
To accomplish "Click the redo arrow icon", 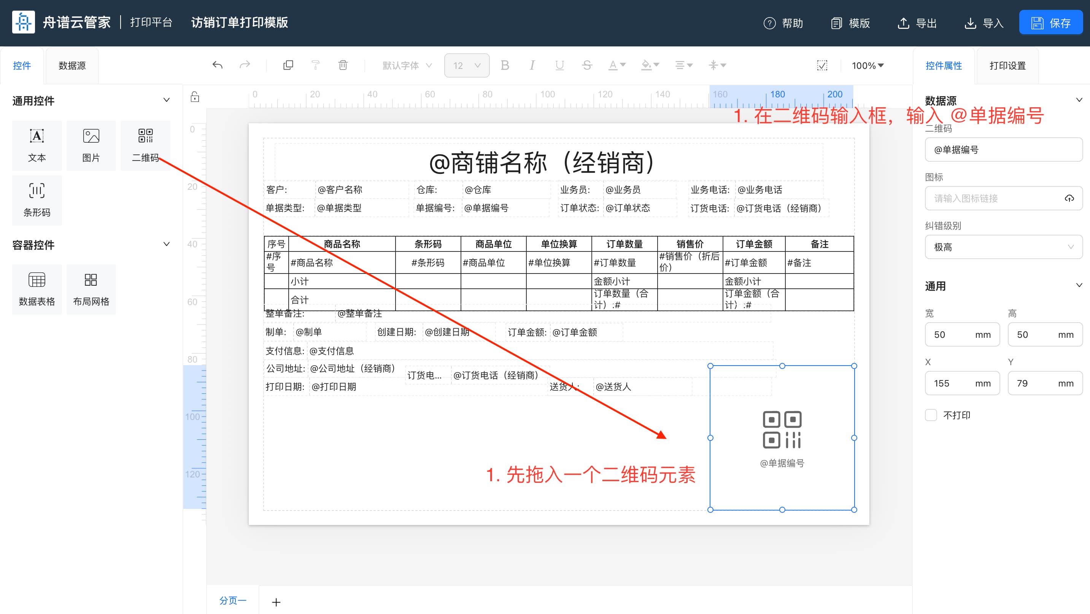I will click(x=245, y=65).
